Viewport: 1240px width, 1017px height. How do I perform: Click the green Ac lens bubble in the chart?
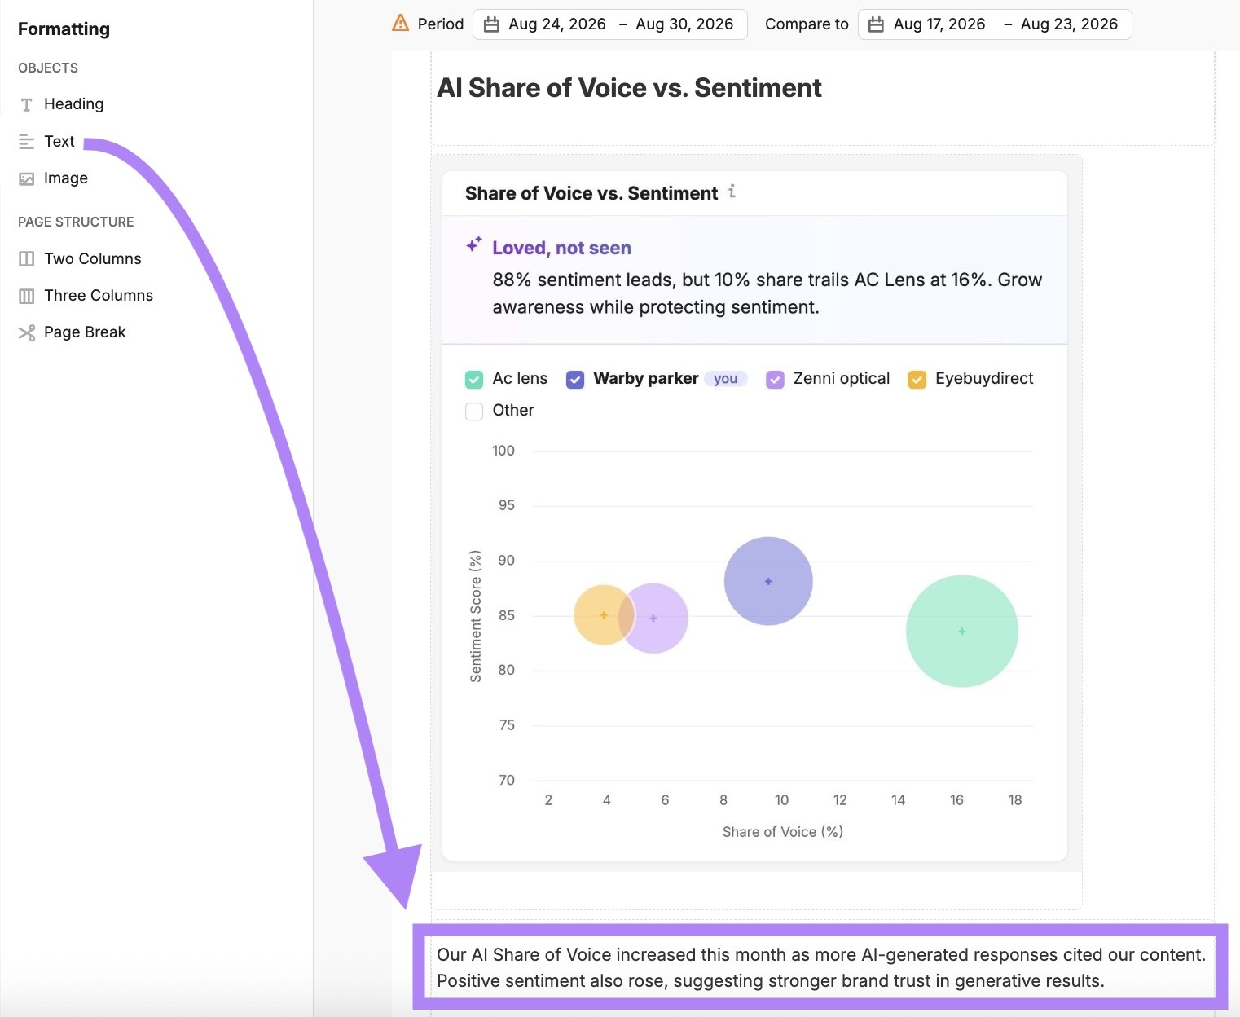point(962,632)
